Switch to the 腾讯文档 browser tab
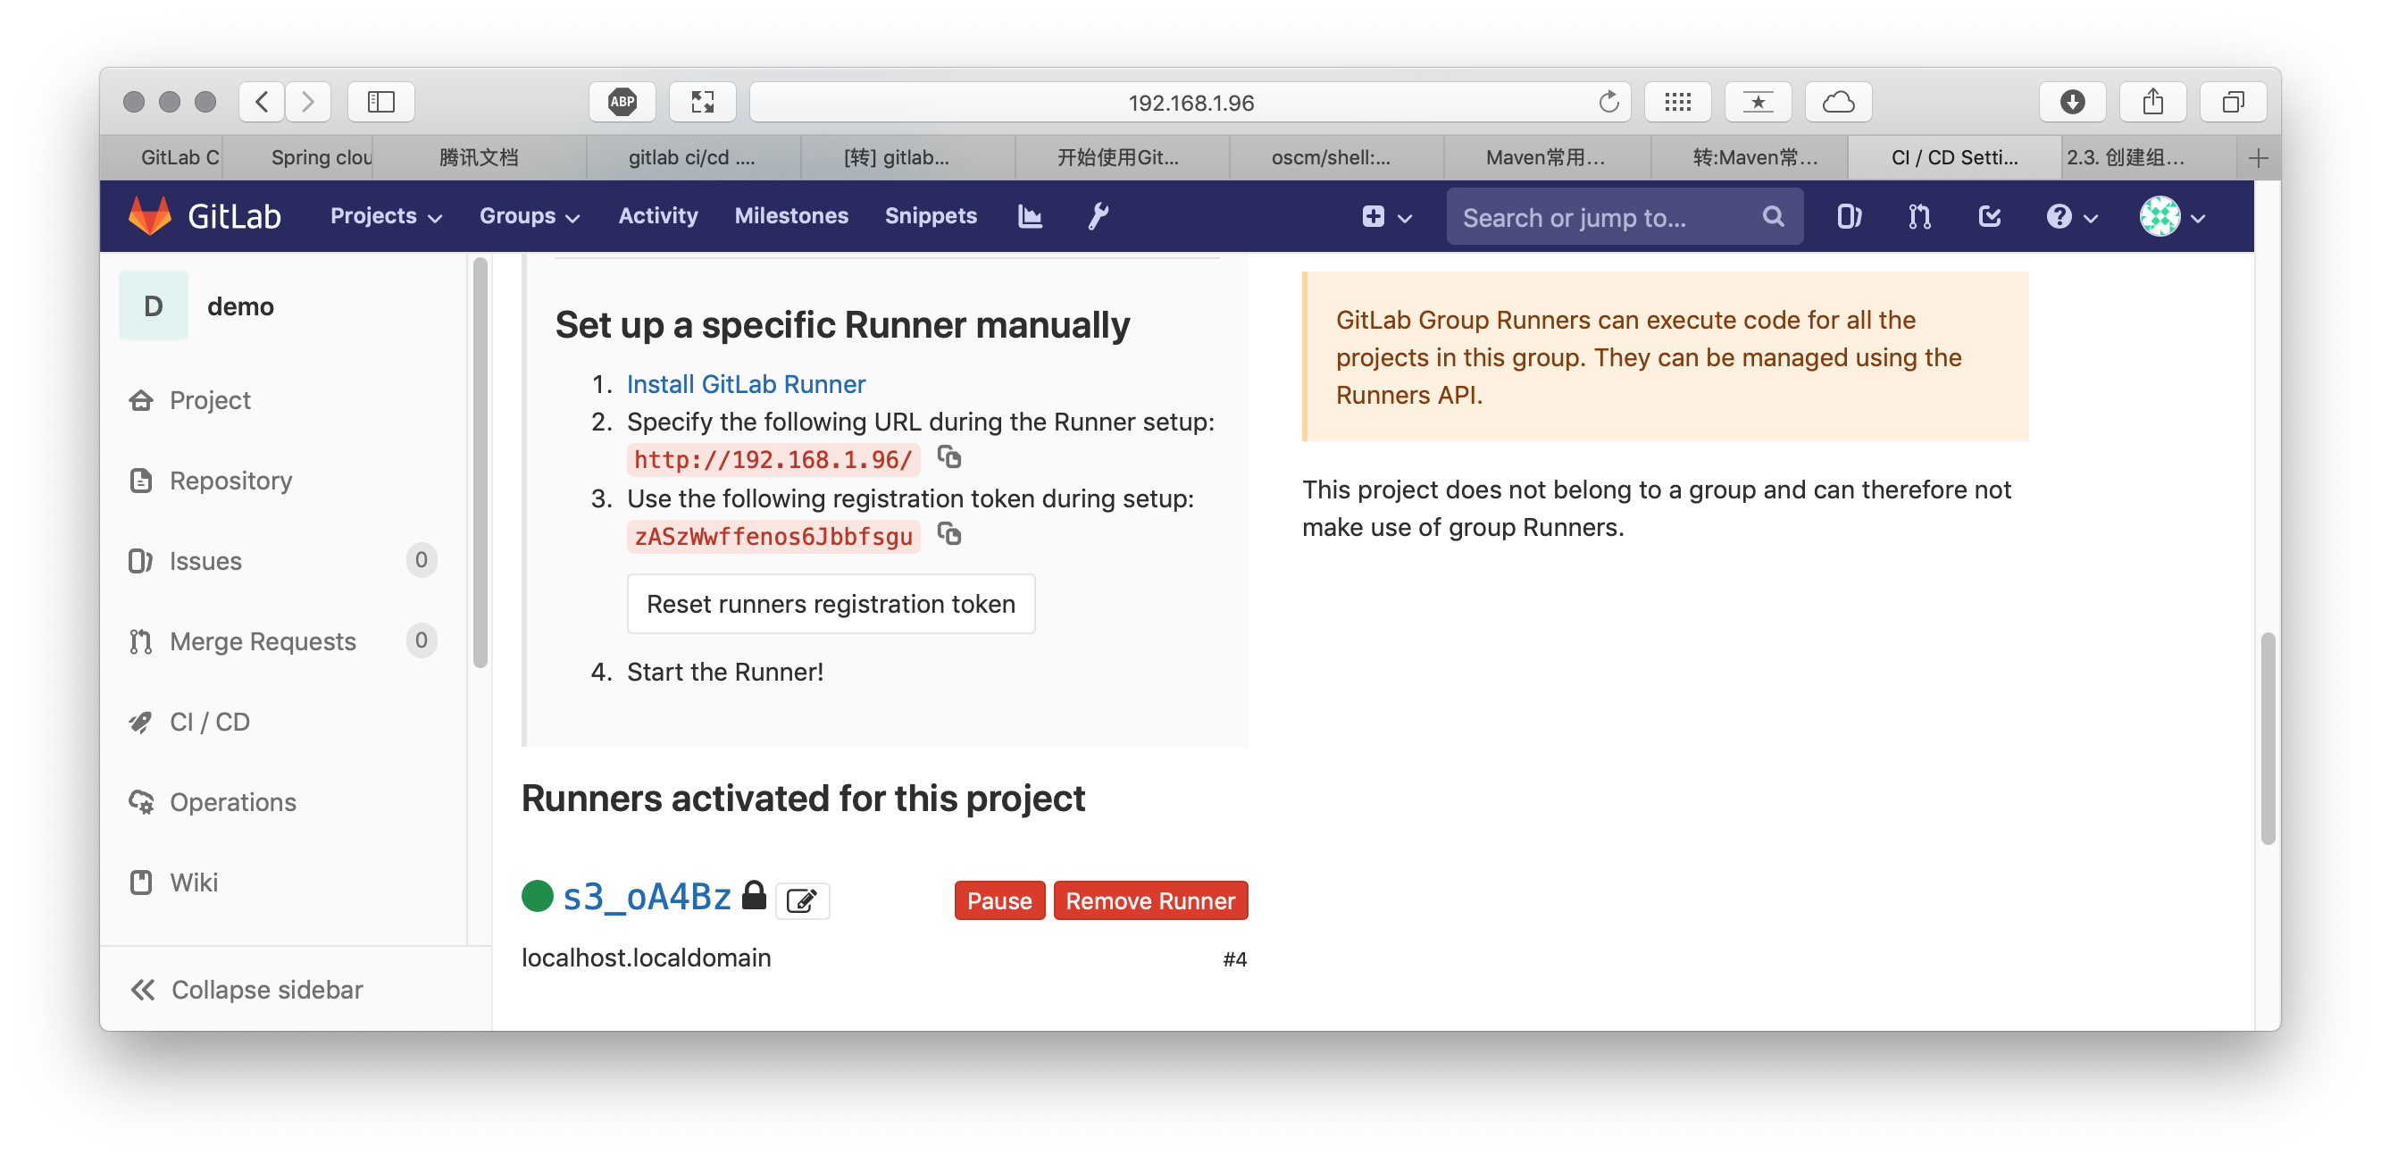Image resolution: width=2381 pixels, height=1163 pixels. click(x=479, y=157)
